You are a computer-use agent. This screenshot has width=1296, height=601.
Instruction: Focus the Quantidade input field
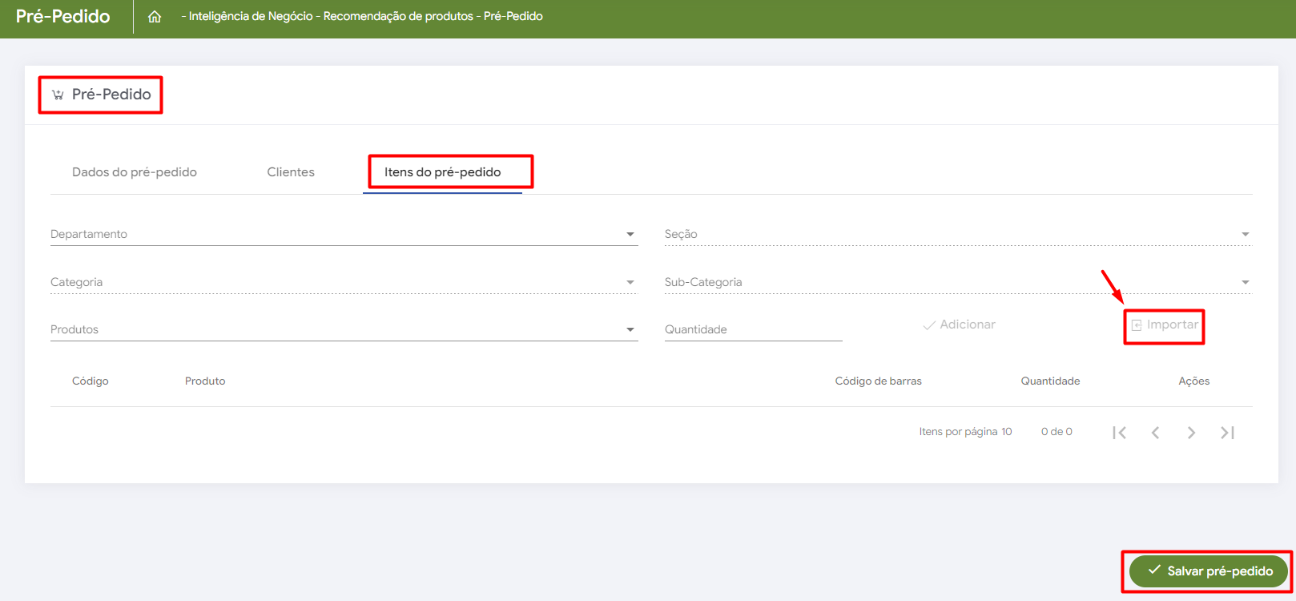754,329
